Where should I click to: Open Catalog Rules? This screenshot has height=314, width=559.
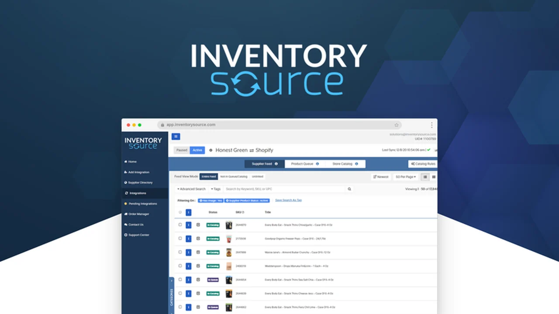423,164
